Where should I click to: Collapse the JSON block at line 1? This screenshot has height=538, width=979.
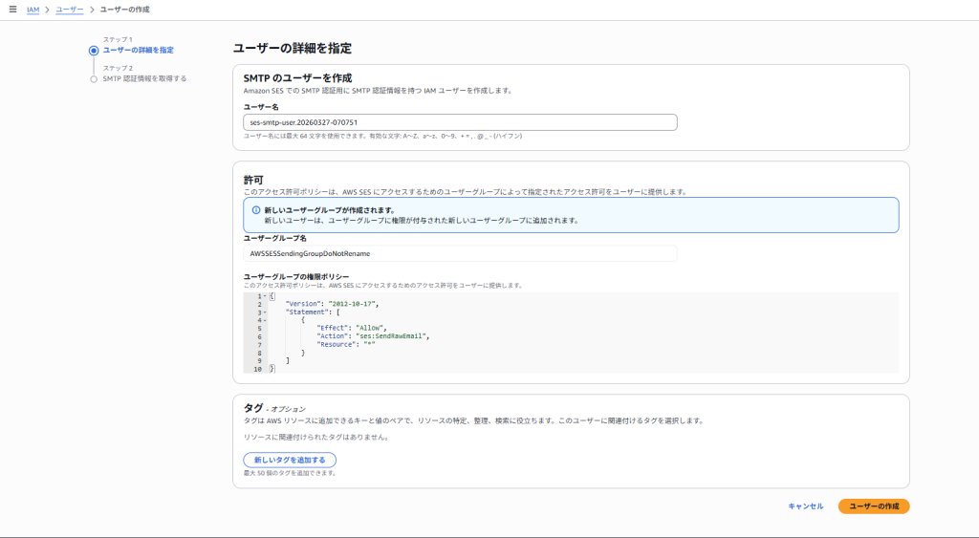[x=265, y=296]
